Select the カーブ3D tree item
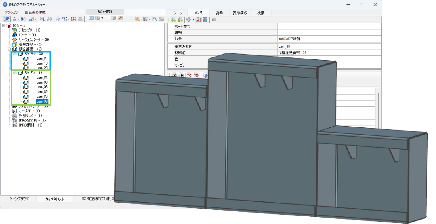Image resolution: width=436 pixels, height=224 pixels. [29, 111]
